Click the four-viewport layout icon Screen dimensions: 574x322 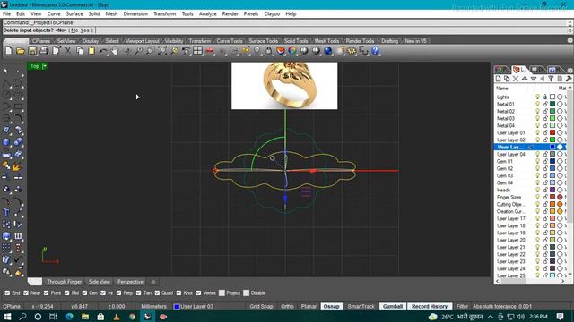(197, 51)
